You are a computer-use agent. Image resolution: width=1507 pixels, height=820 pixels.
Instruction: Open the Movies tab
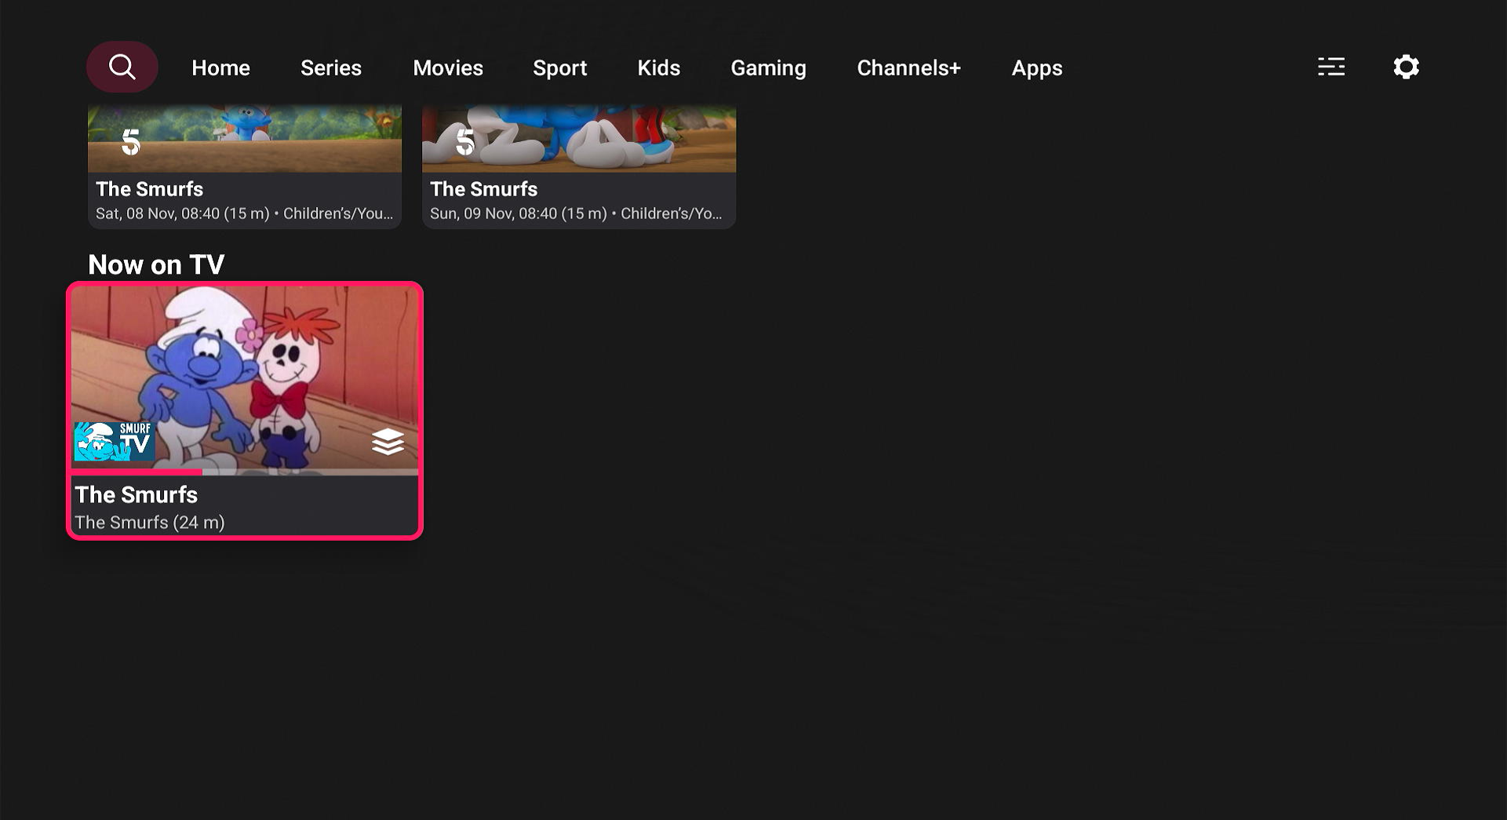coord(448,67)
